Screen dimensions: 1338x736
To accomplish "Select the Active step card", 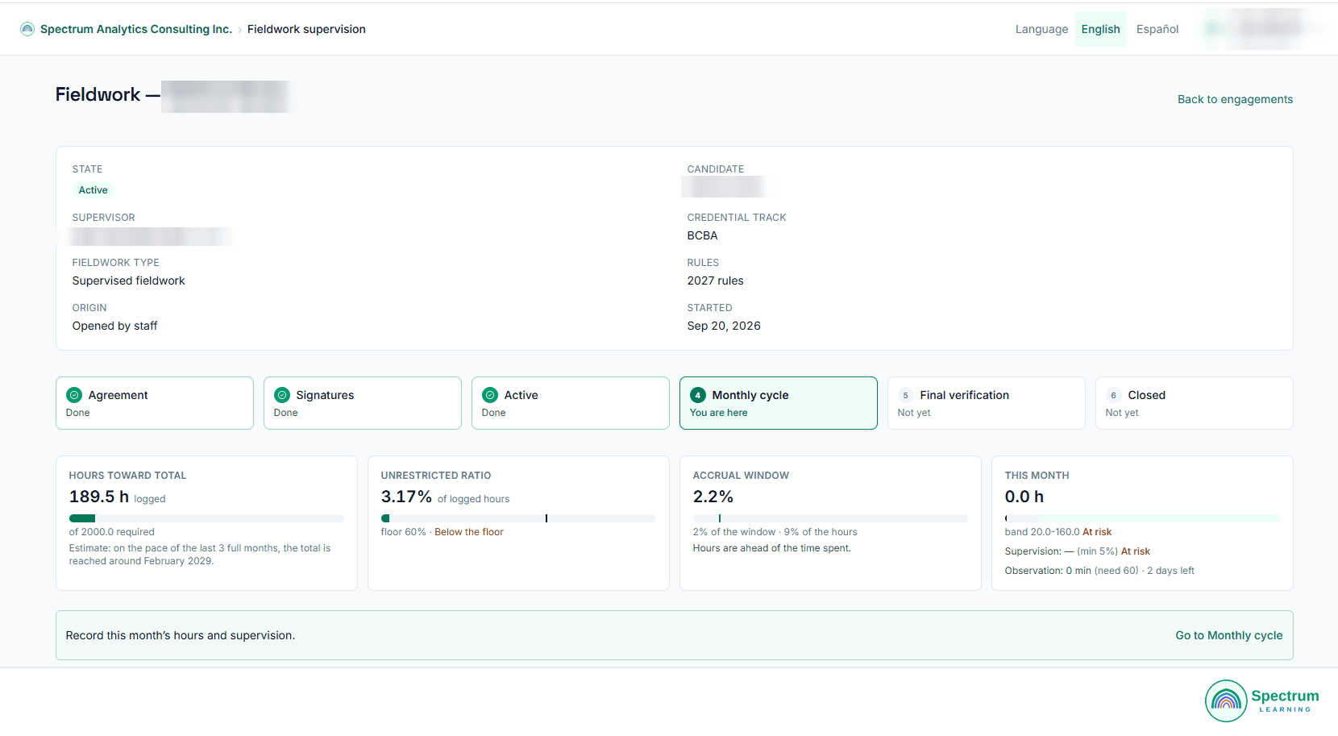I will tap(571, 403).
